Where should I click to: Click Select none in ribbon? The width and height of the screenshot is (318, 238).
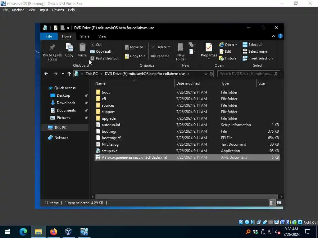[255, 51]
